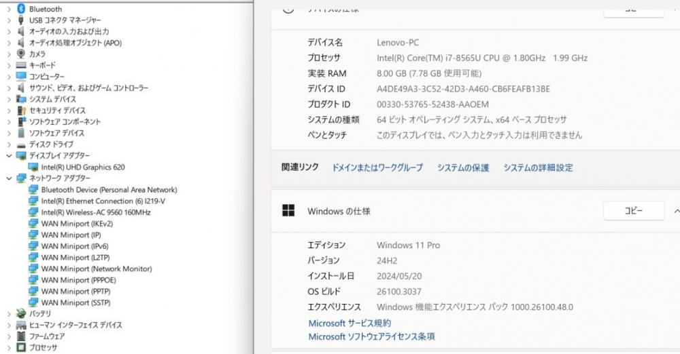Viewport: 680px width, 354px height.
Task: Collapse the Windows の仕様 section chevron
Action: (677, 211)
